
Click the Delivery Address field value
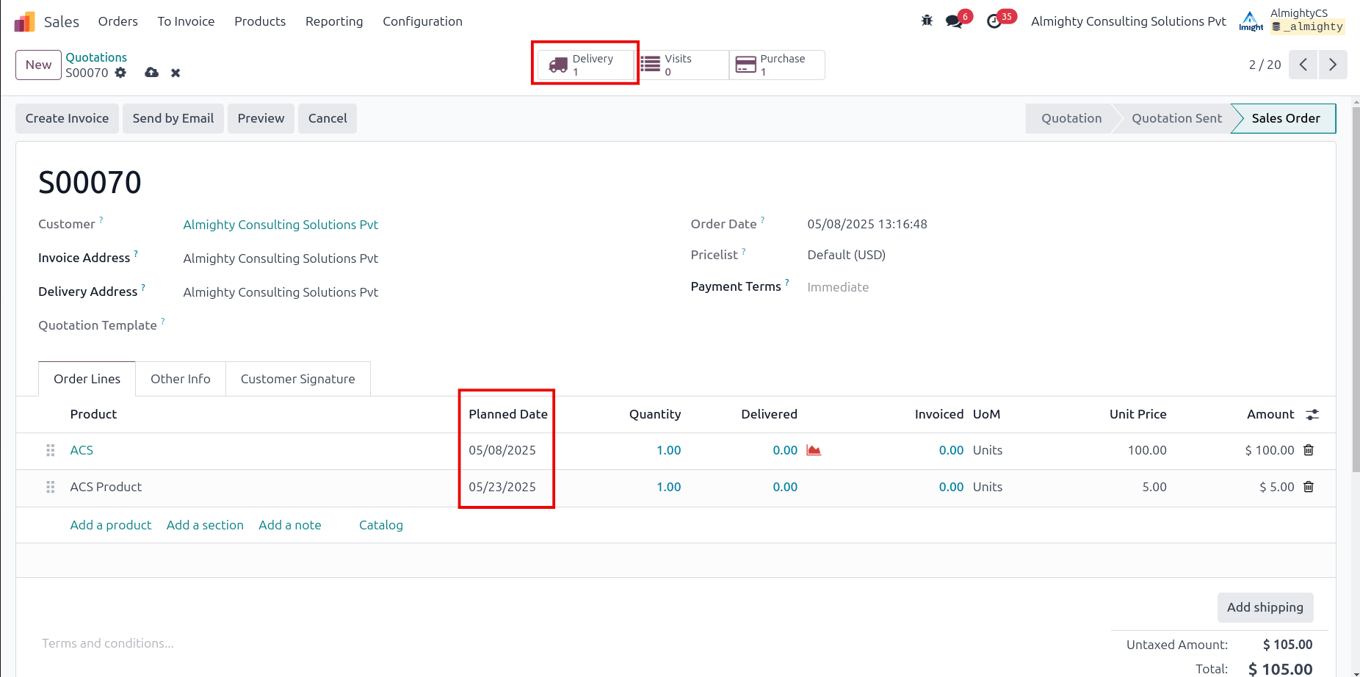click(x=281, y=292)
